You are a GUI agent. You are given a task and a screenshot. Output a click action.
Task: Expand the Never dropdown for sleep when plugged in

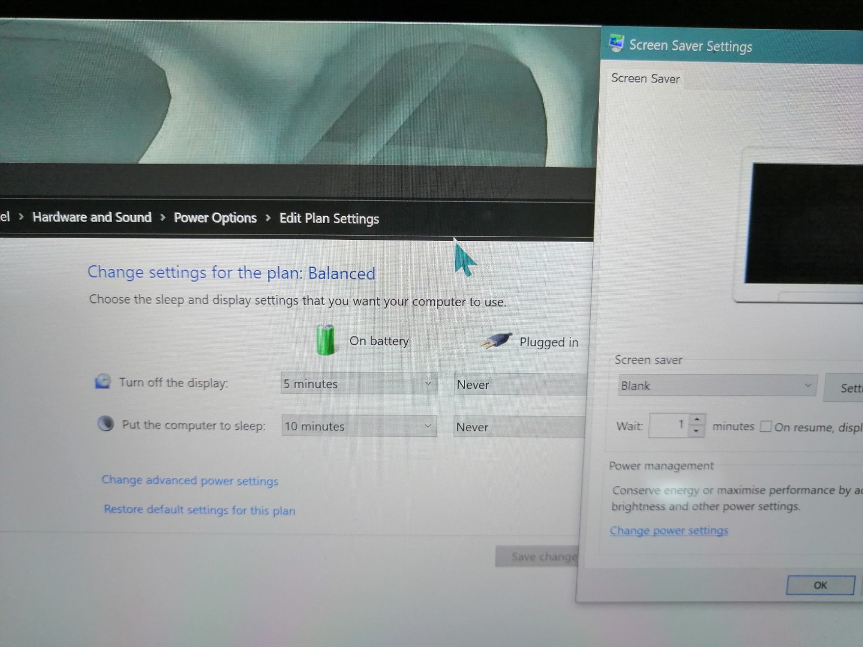point(518,426)
